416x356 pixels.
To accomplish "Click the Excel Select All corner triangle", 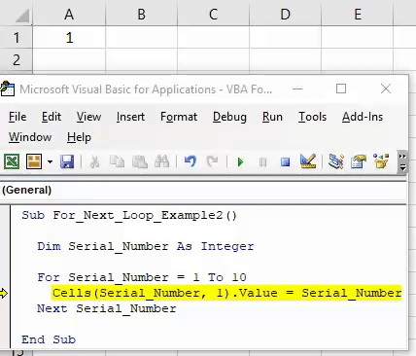I will tap(22, 16).
